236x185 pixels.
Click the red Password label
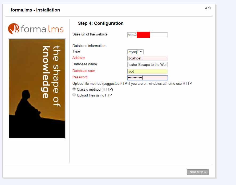tap(80, 77)
